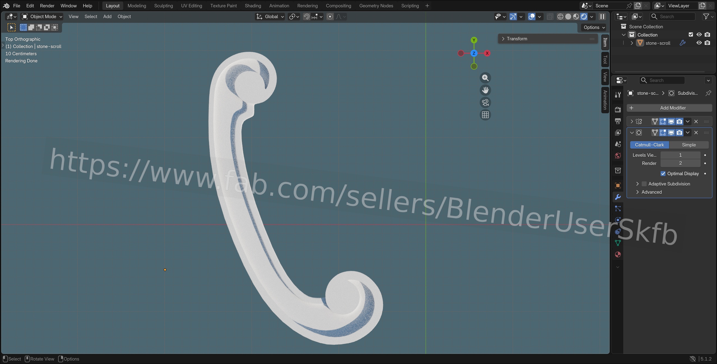Select rendered viewport shading

click(584, 17)
